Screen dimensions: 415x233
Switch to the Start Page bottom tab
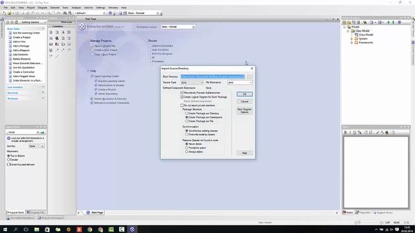click(95, 212)
